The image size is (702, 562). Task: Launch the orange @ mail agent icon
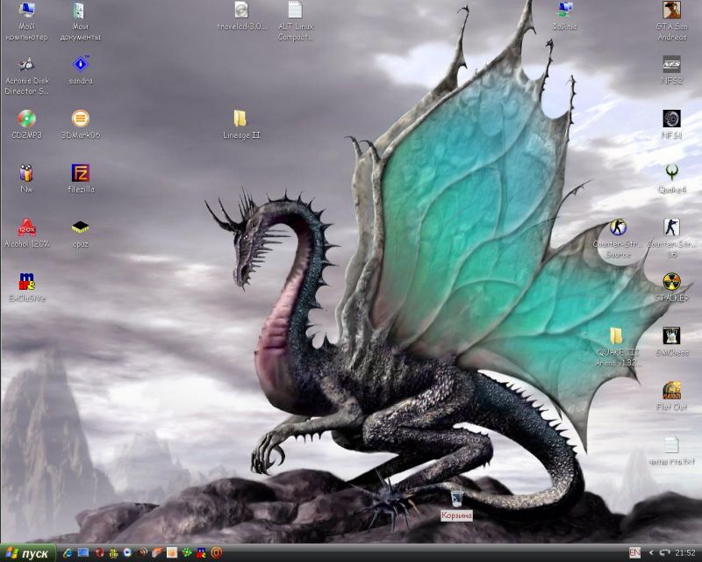pyautogui.click(x=216, y=553)
